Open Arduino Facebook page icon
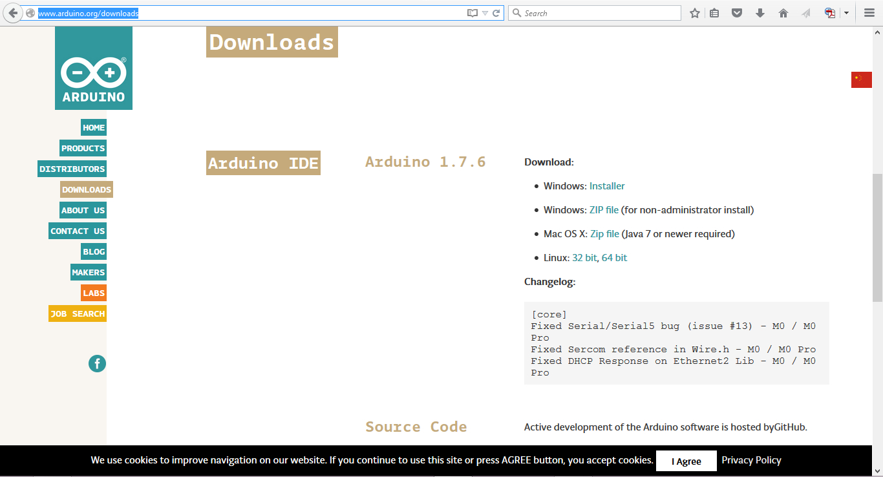883x477 pixels. click(97, 363)
